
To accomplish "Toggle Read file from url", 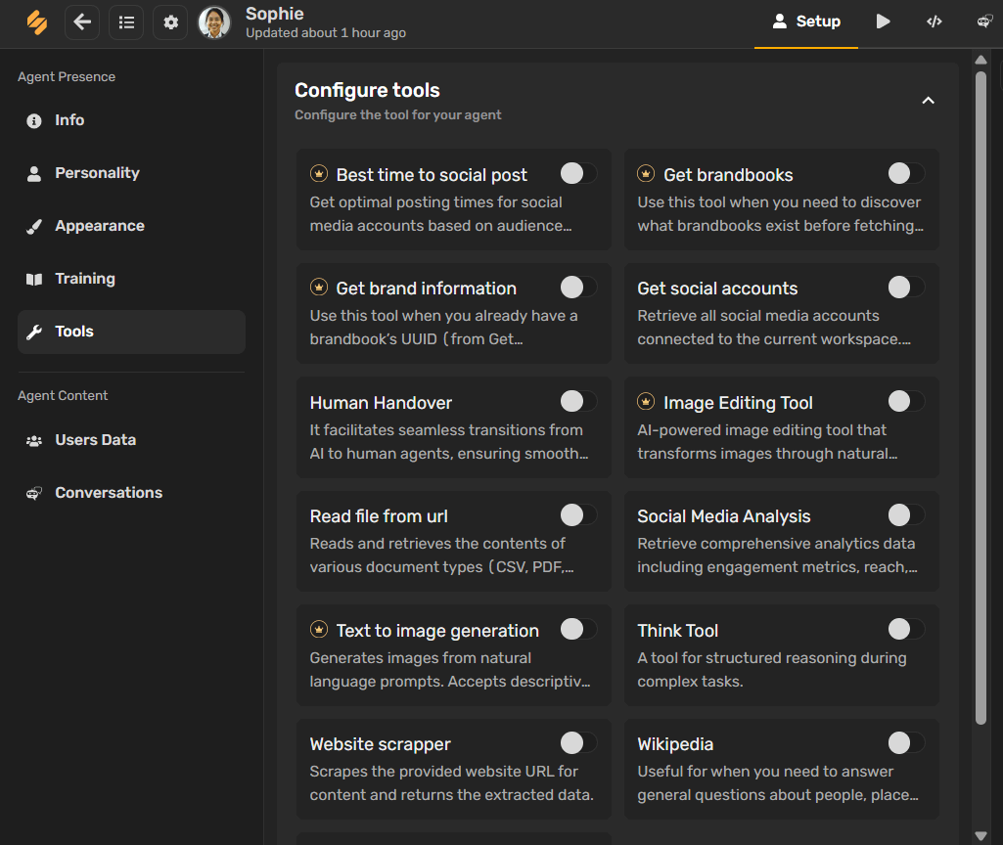I will [578, 515].
